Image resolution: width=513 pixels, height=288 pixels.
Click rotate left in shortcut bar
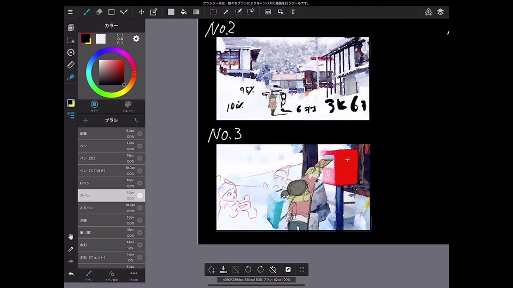coord(248,269)
